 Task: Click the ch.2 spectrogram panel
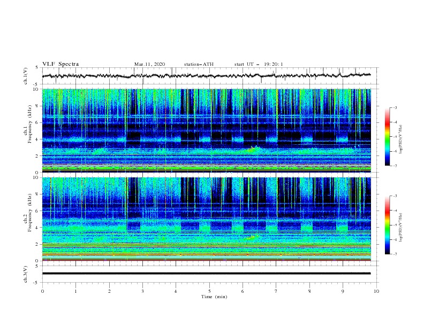point(207,219)
